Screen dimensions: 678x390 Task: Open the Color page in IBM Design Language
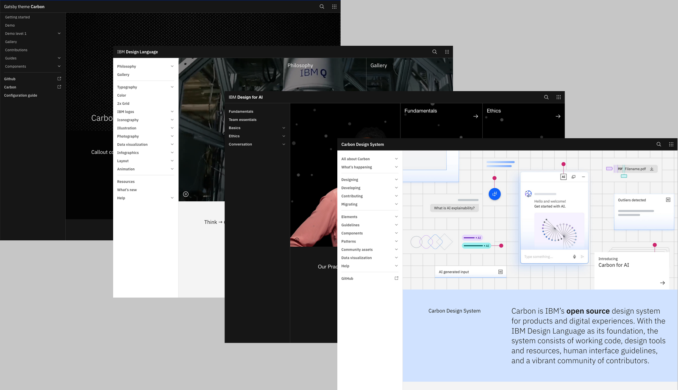coord(122,95)
